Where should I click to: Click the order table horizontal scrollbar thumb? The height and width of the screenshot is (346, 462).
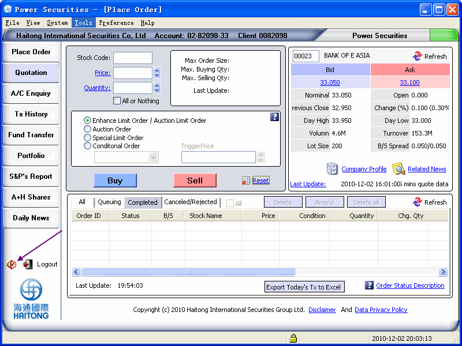click(188, 272)
